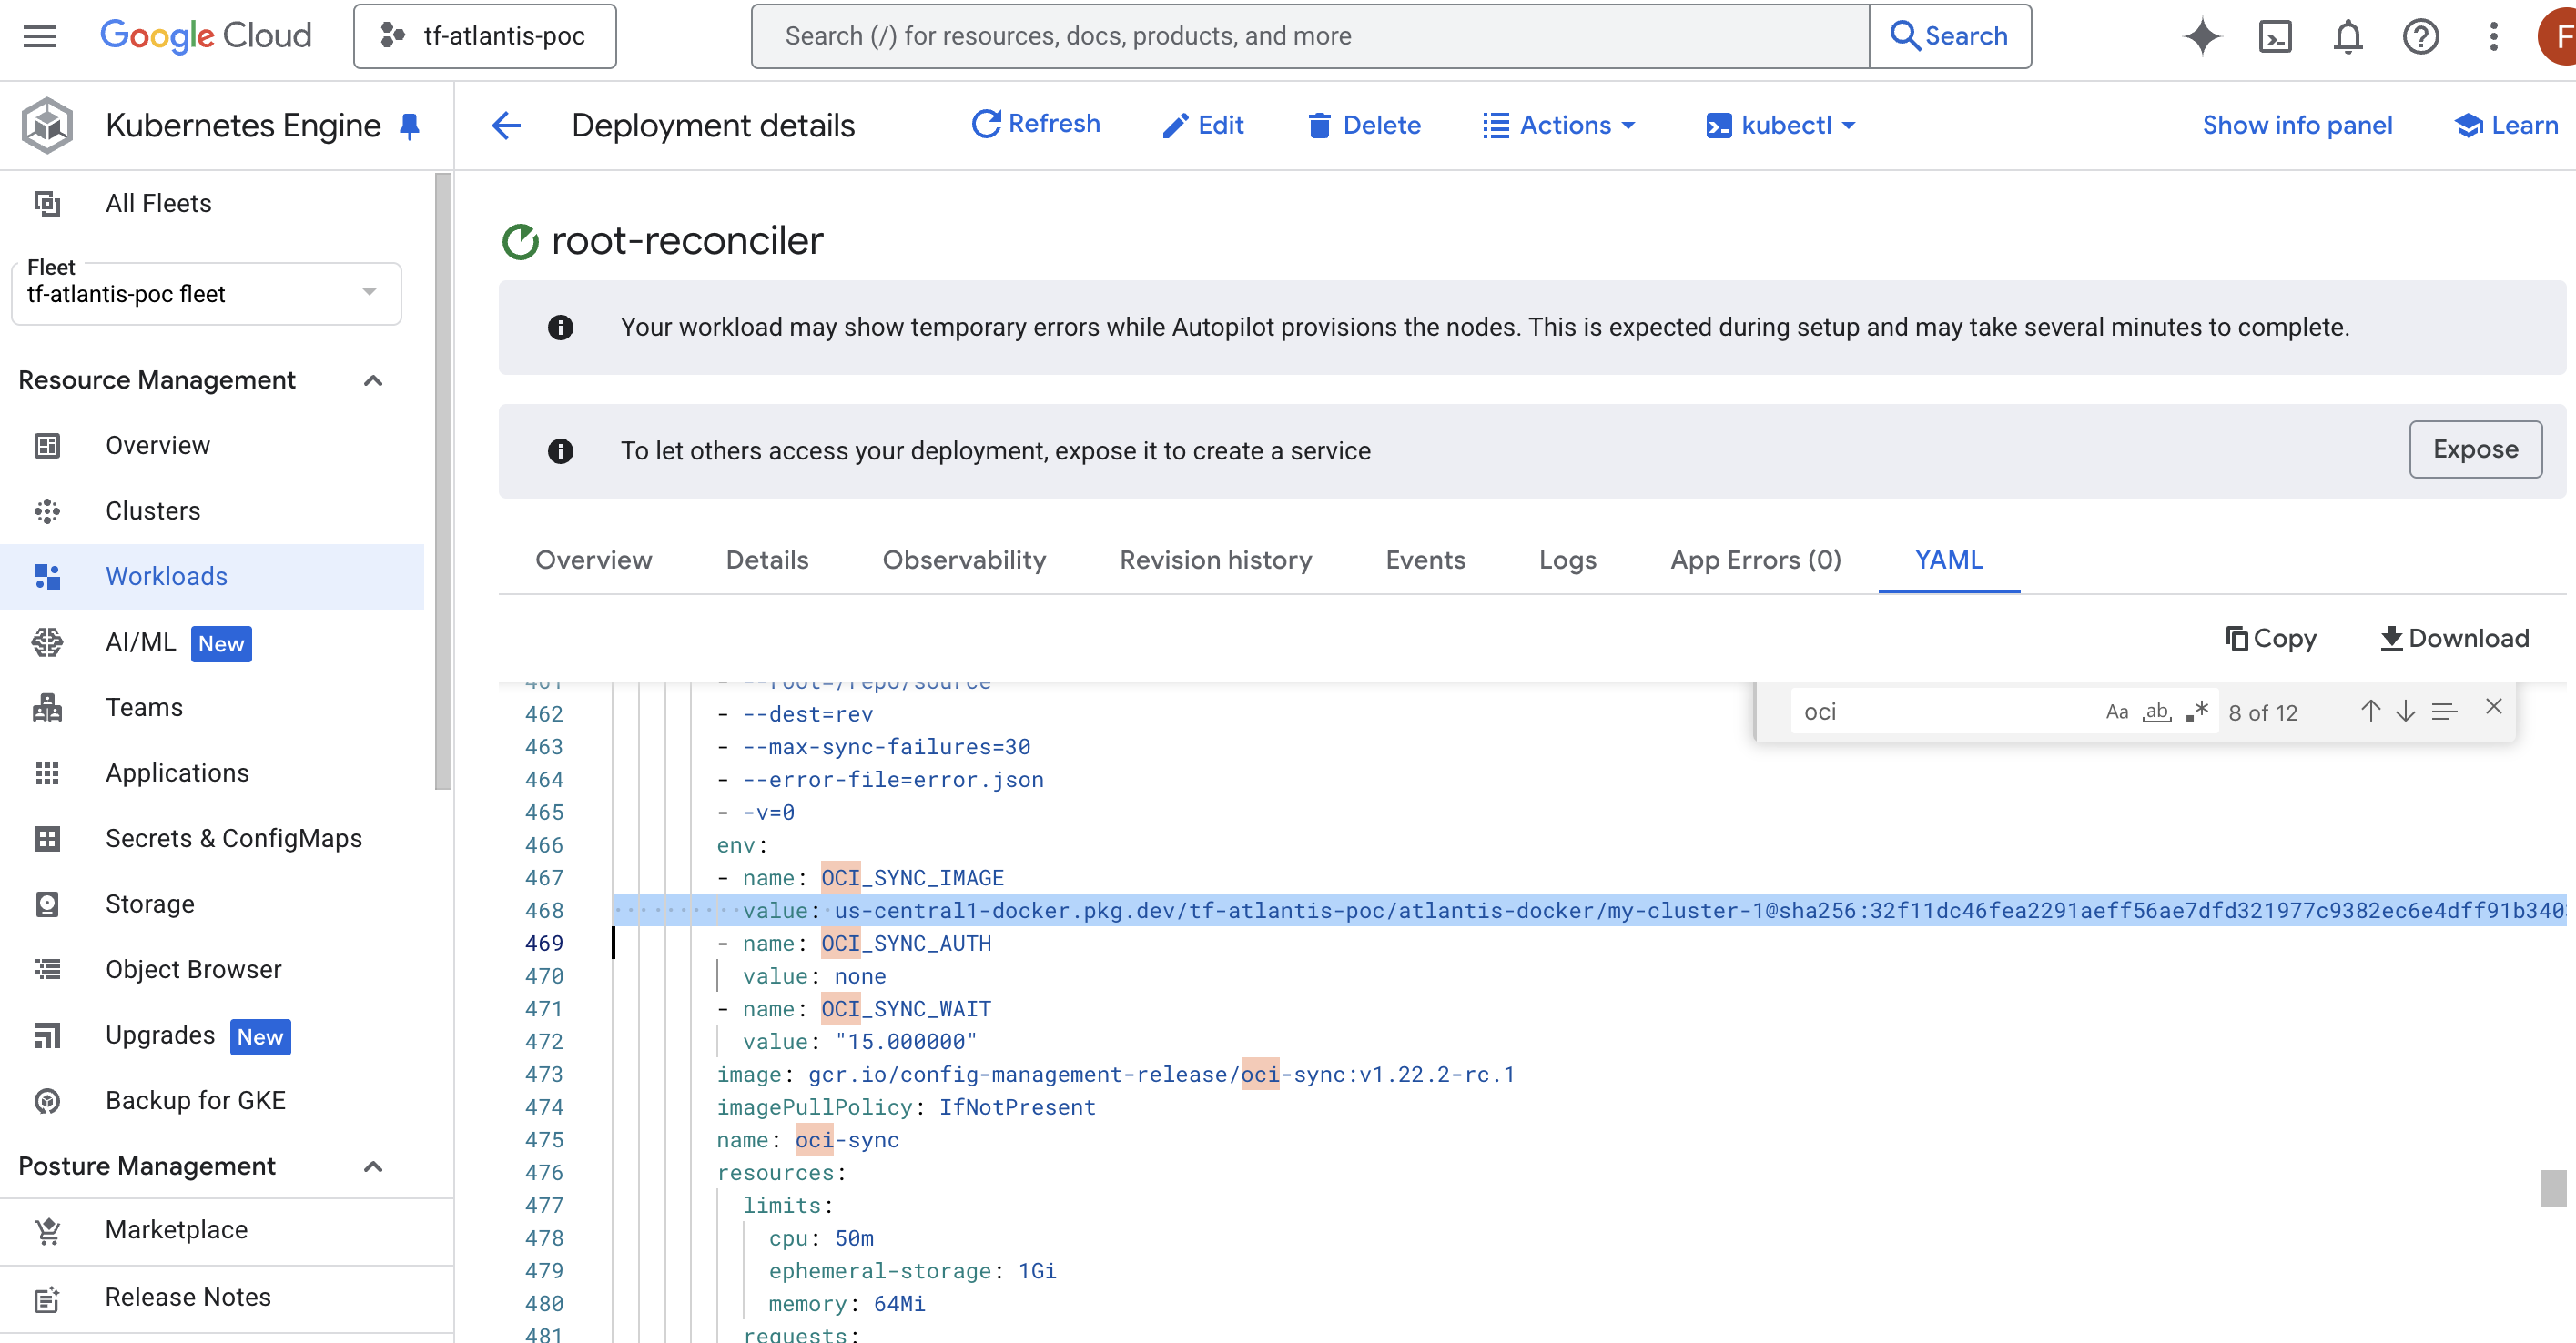Open the main hamburger navigation menu

pyautogui.click(x=40, y=37)
